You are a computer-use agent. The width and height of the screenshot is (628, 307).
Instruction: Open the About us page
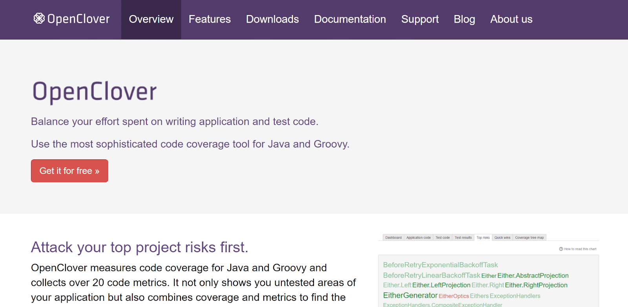[x=511, y=19]
